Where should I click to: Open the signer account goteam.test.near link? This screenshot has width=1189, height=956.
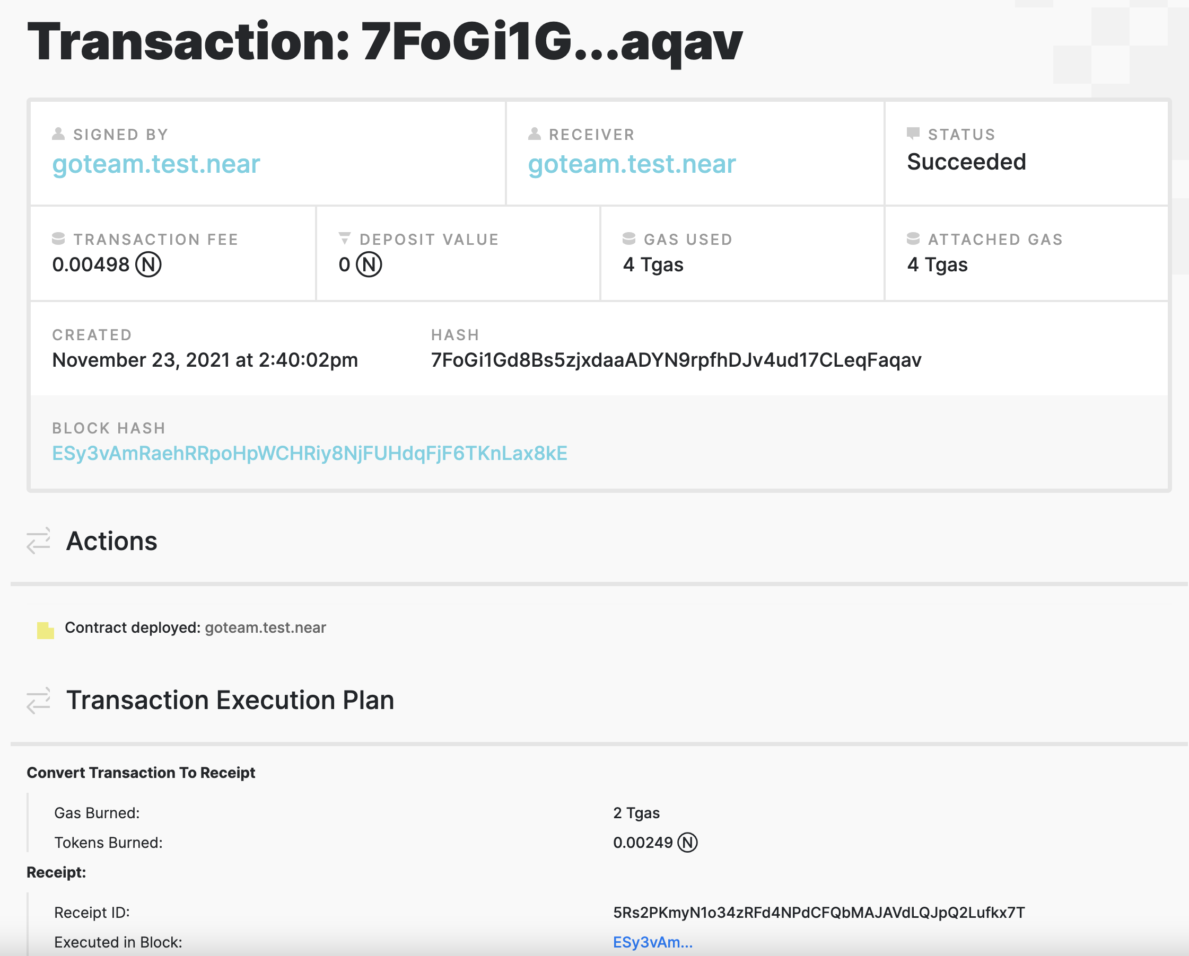click(156, 164)
